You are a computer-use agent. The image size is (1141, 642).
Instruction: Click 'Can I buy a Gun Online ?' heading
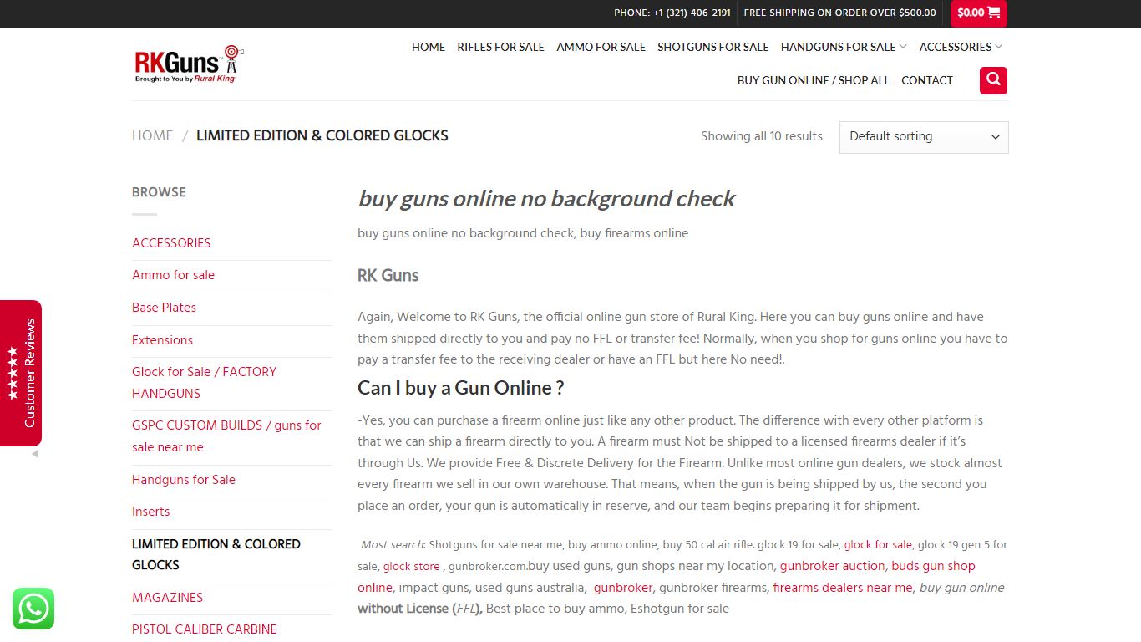(461, 388)
